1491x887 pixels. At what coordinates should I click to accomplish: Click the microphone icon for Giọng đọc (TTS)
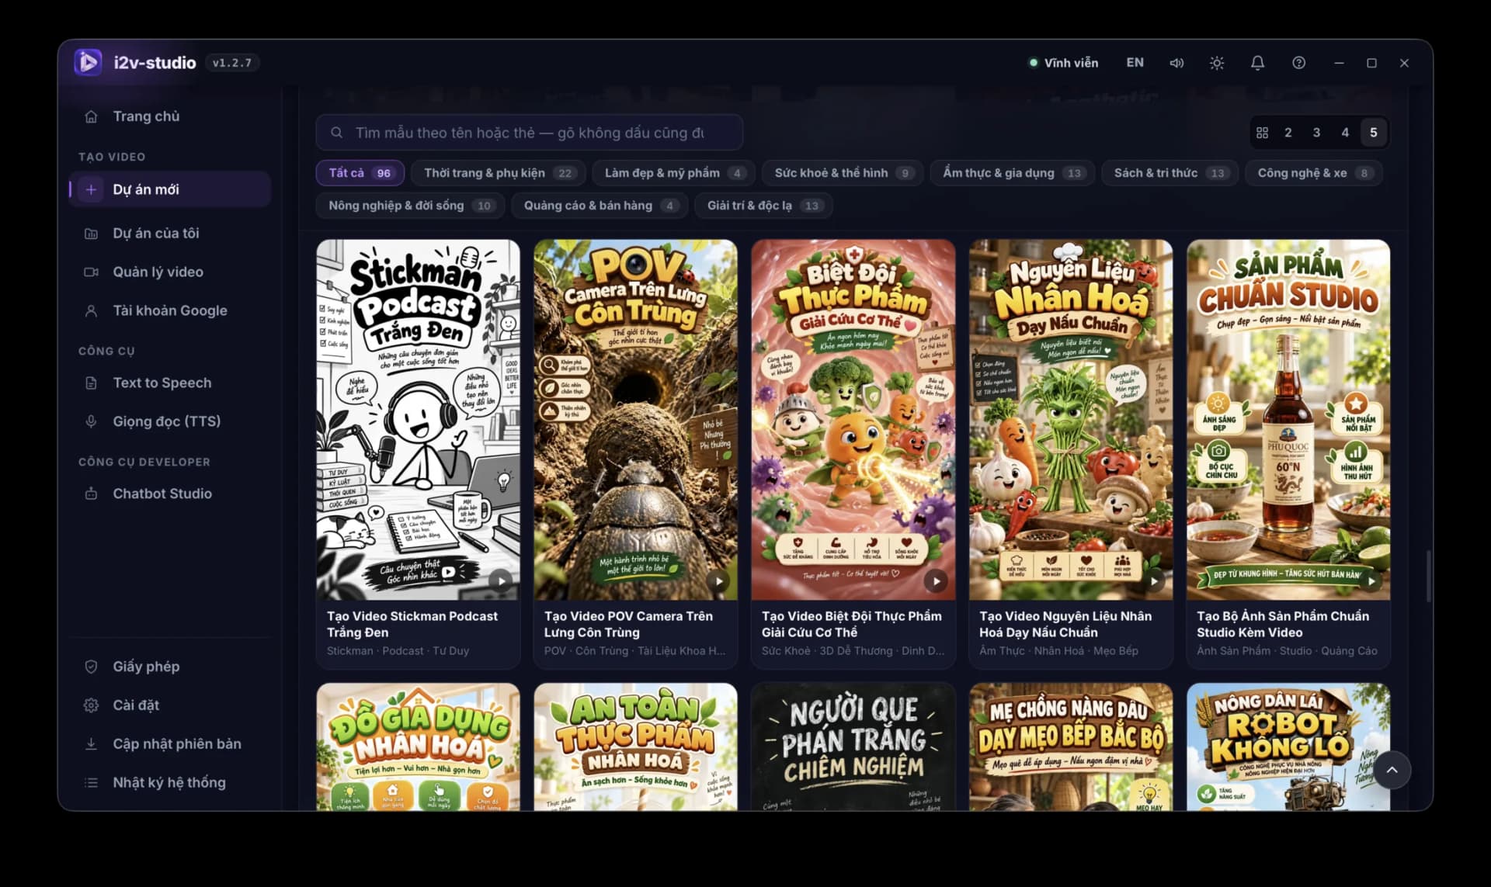tap(91, 421)
